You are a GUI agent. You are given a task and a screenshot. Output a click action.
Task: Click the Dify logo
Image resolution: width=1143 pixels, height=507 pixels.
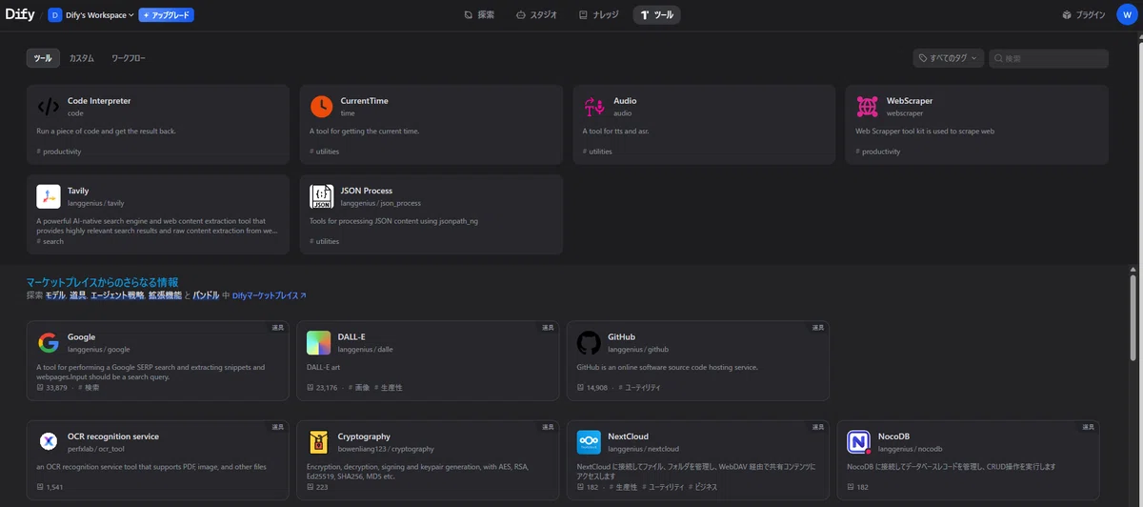tap(20, 14)
